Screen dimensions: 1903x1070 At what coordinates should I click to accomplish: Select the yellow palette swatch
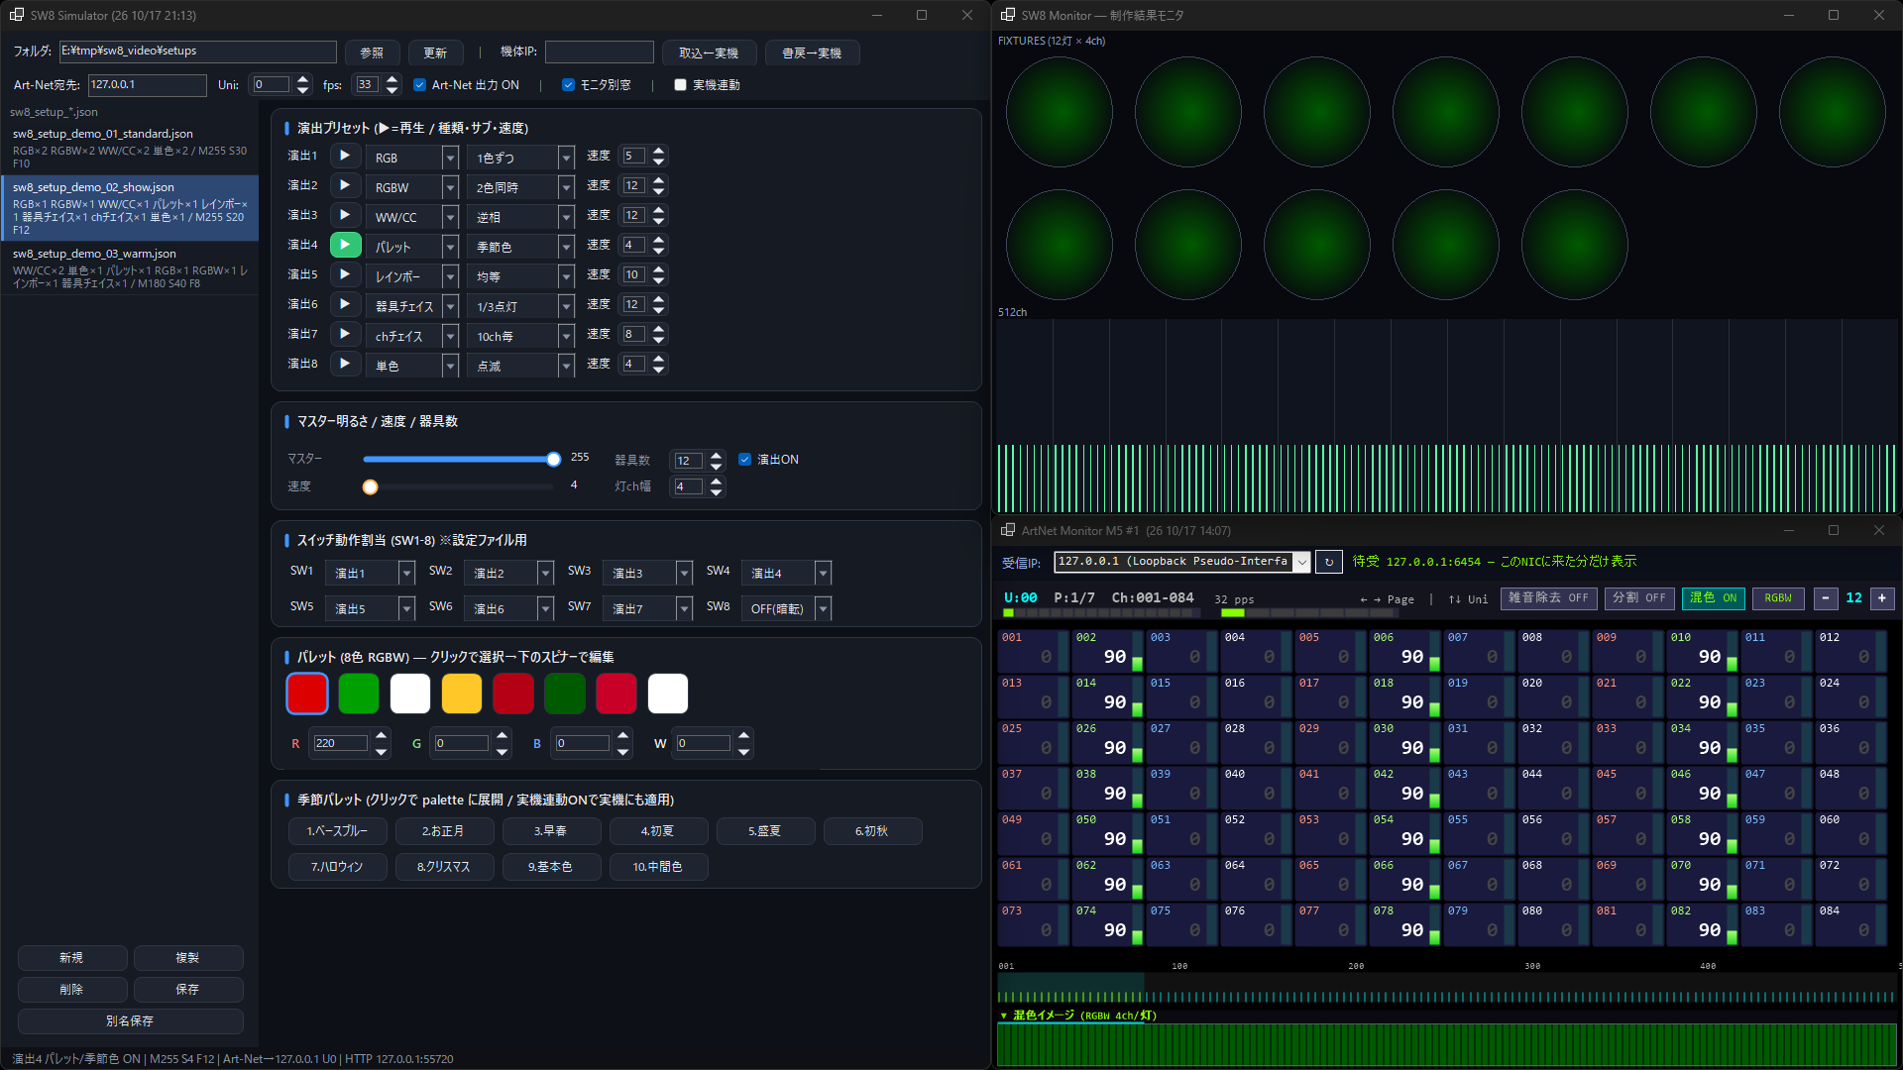(462, 694)
